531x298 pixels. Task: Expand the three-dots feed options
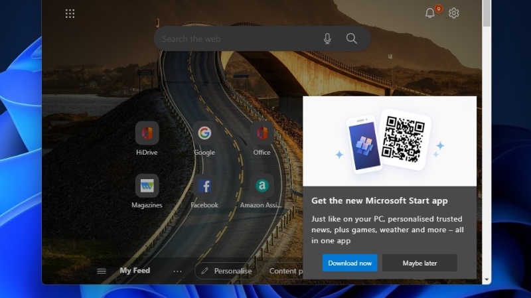177,271
